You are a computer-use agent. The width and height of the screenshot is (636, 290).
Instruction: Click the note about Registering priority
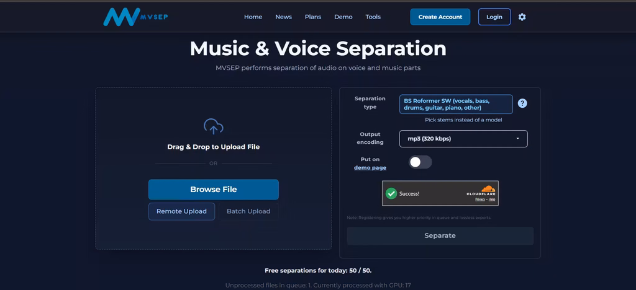click(419, 217)
